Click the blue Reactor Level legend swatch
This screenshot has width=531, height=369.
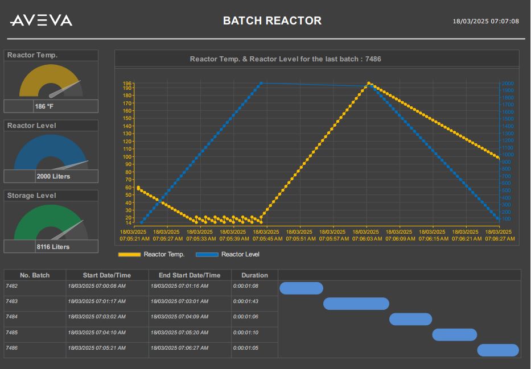(x=207, y=255)
